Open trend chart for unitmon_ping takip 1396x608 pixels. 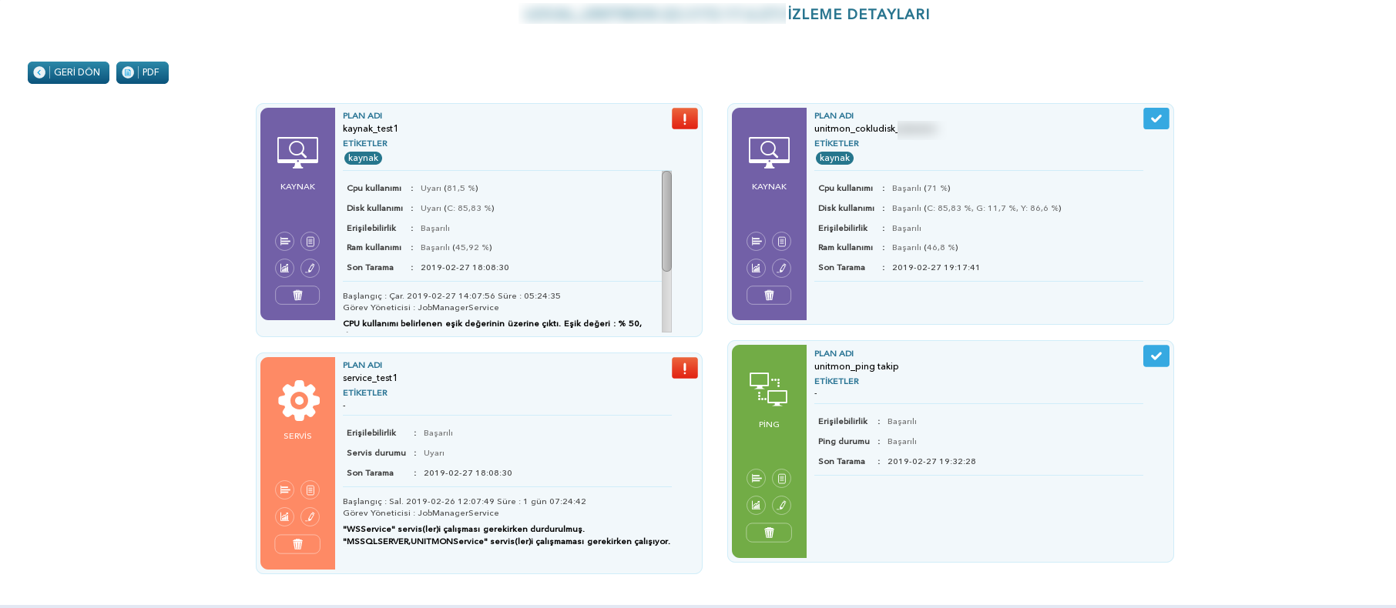pyautogui.click(x=756, y=505)
